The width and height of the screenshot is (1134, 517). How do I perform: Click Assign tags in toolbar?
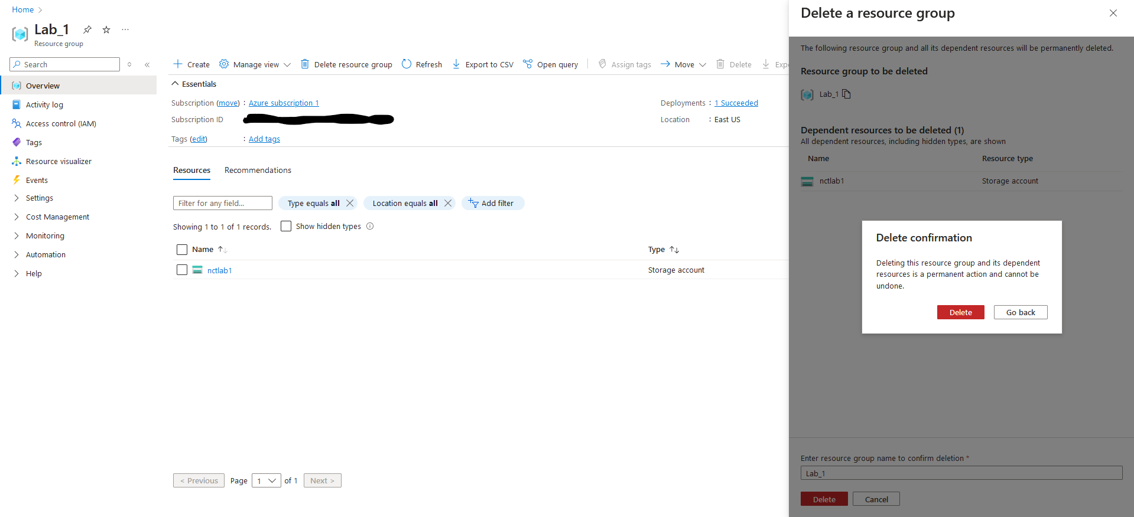click(625, 64)
